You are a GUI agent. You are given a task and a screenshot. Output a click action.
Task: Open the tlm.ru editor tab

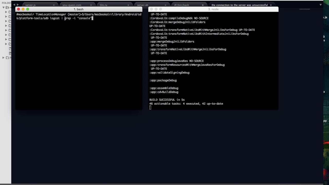(x=103, y=5)
